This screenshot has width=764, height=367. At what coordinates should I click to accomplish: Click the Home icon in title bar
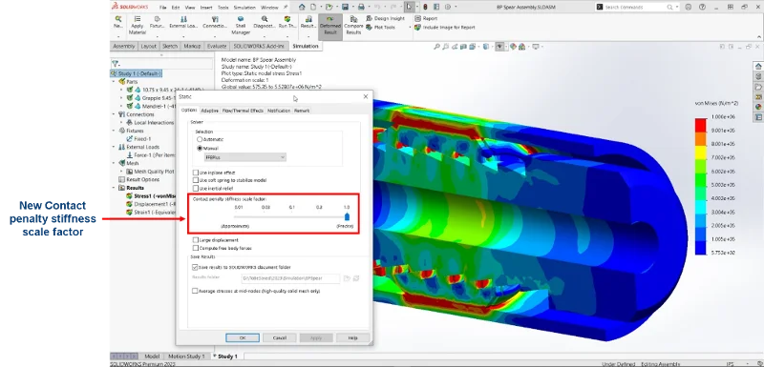click(x=302, y=7)
